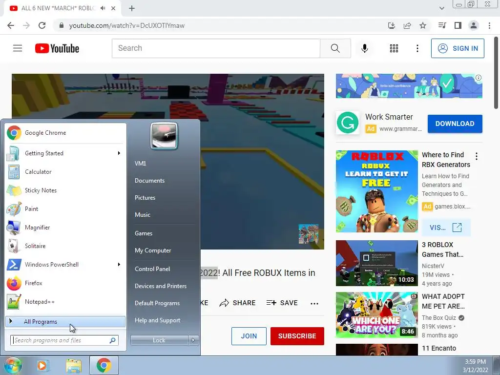
Task: Click SIGN IN button
Action: click(458, 48)
